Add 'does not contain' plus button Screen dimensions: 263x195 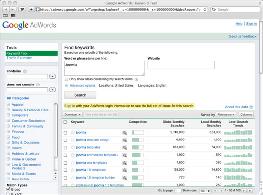click(52, 90)
